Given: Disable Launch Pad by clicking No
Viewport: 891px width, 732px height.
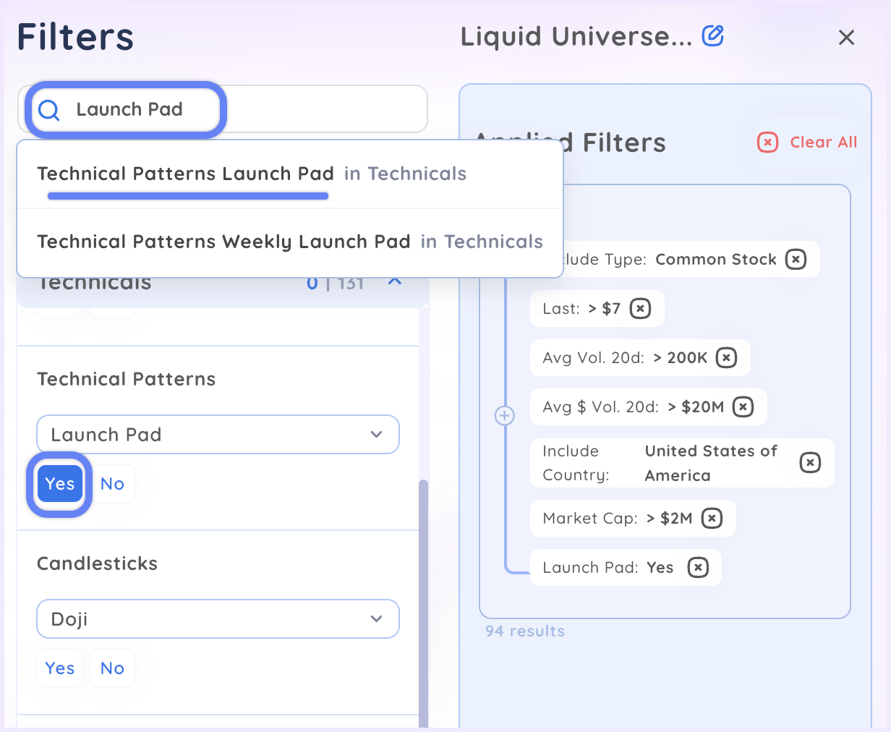Looking at the screenshot, I should point(112,484).
